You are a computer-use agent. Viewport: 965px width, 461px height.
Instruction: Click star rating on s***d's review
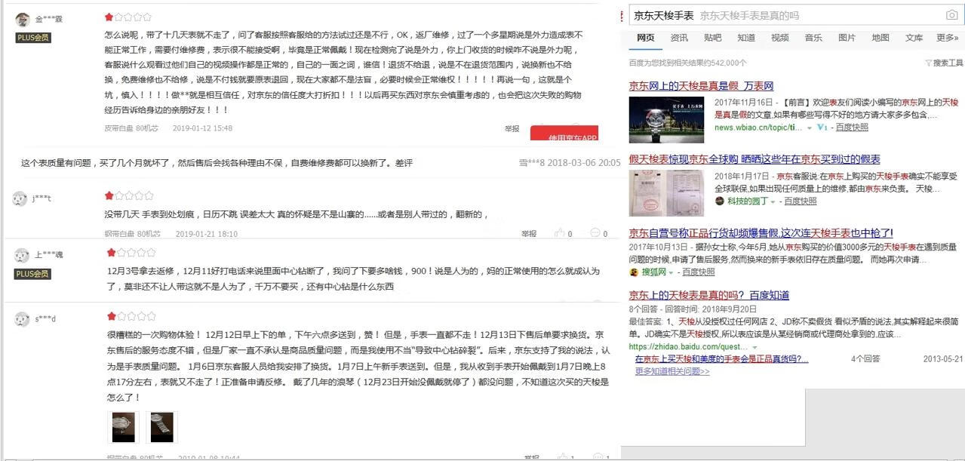(x=131, y=316)
